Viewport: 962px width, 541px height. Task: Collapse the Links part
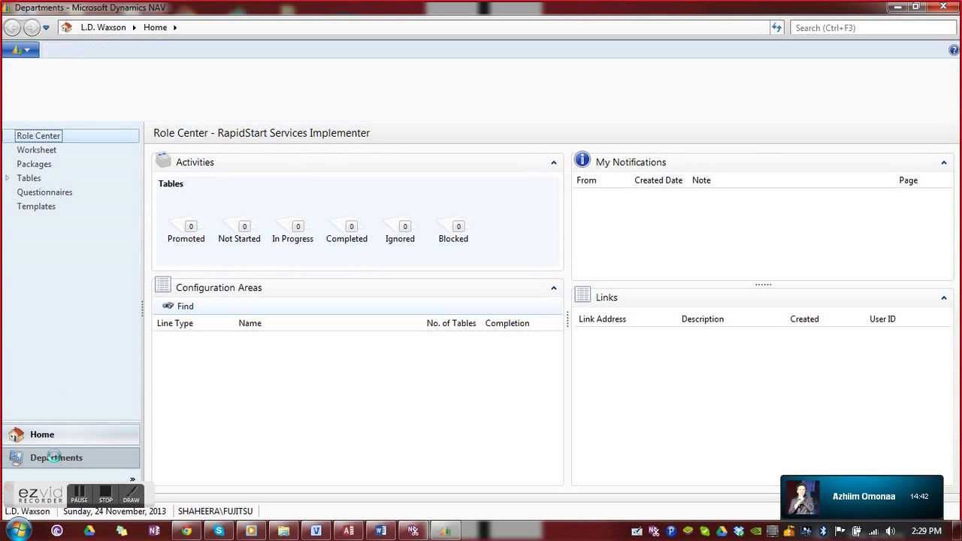[x=944, y=298]
